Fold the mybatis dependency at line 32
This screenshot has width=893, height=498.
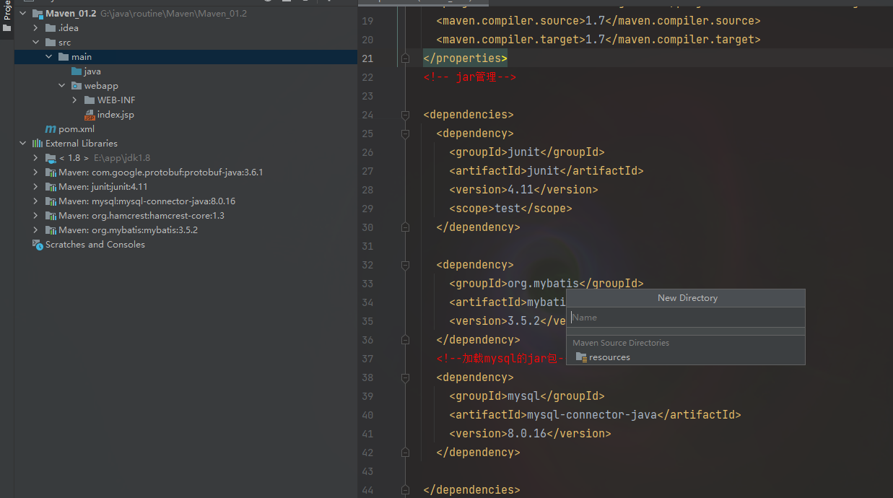[405, 265]
